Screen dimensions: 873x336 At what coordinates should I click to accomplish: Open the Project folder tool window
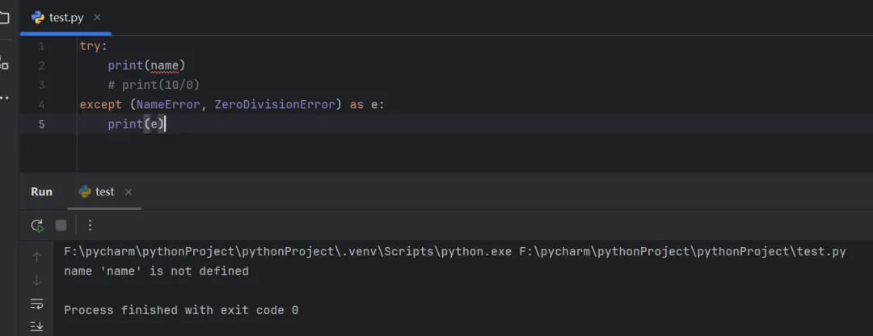(x=4, y=17)
